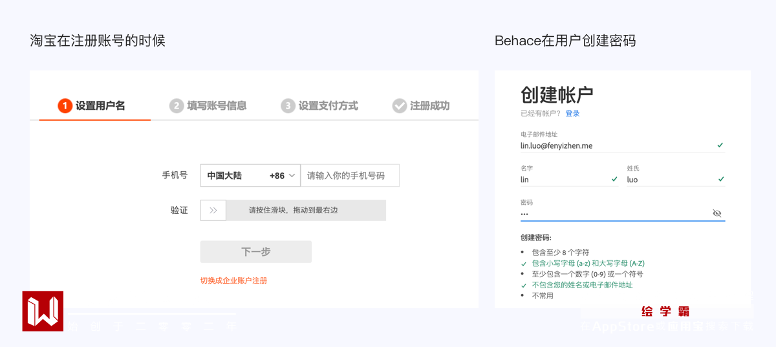Click the verification slider handle with arrows

[213, 211]
